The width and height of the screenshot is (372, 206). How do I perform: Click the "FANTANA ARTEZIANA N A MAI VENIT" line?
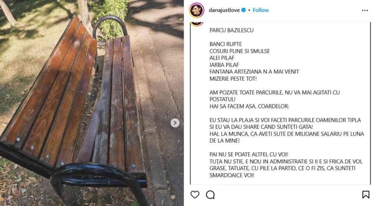pos(254,72)
